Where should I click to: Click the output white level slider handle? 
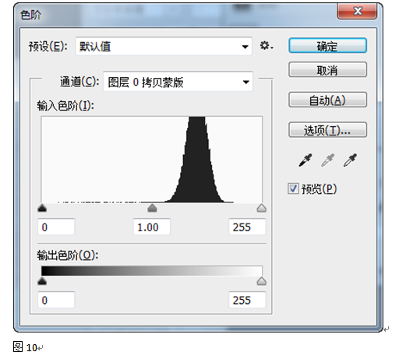261,281
